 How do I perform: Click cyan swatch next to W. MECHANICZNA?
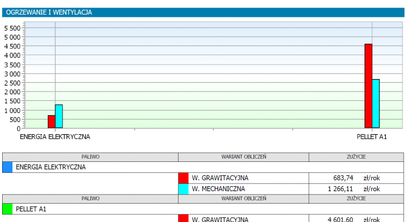coord(183,189)
